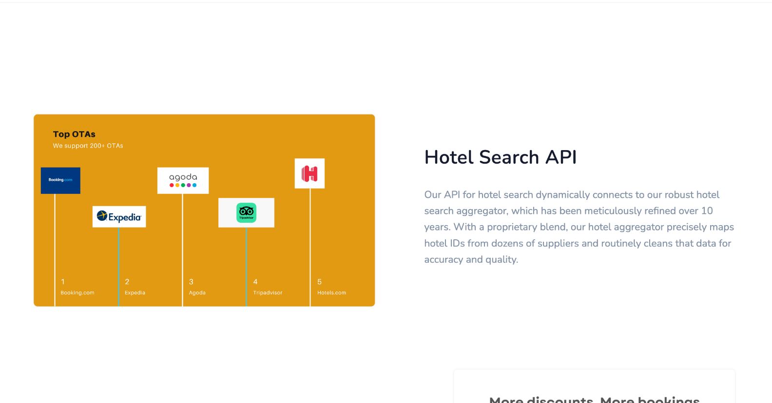Click the "Top OTAs" chart title
This screenshot has width=772, height=403.
coord(74,134)
